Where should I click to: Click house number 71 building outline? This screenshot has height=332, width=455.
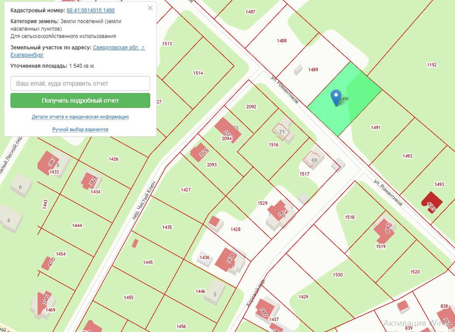(x=282, y=132)
